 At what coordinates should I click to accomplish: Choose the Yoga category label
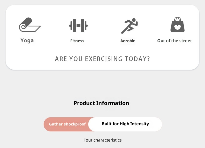coord(27,40)
